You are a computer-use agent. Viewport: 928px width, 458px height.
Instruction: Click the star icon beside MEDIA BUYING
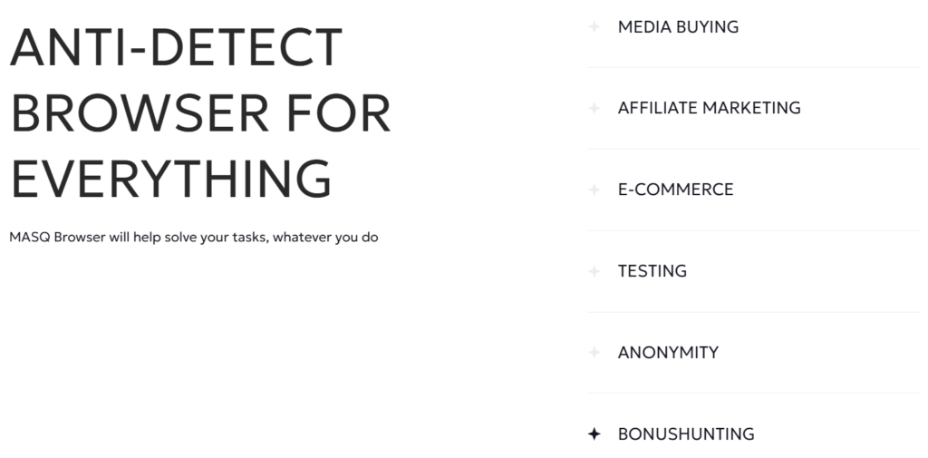[594, 26]
